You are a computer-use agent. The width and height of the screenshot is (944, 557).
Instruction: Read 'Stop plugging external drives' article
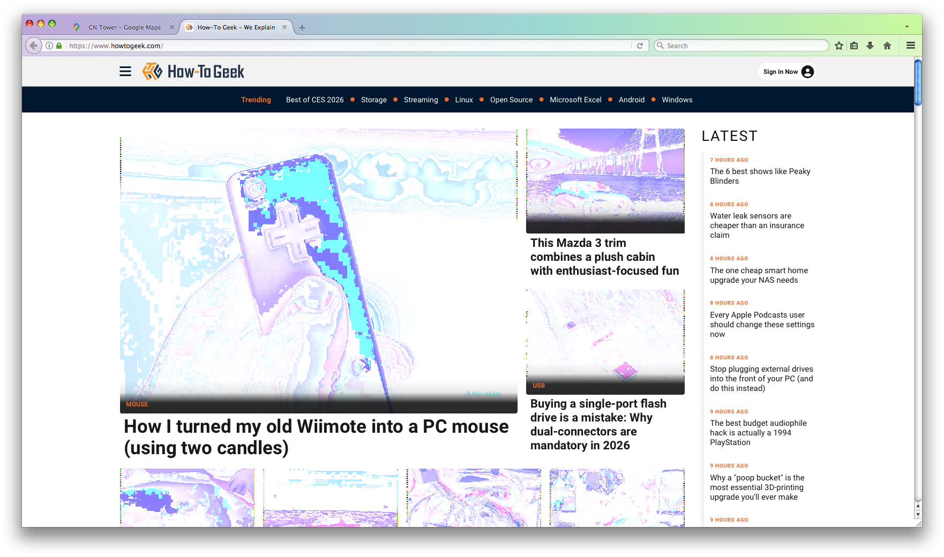pos(762,379)
